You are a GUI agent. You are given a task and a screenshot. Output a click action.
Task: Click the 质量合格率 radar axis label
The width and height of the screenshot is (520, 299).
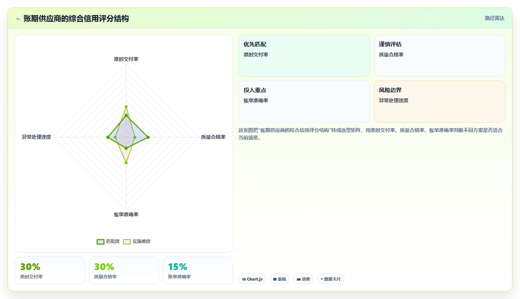tap(213, 137)
